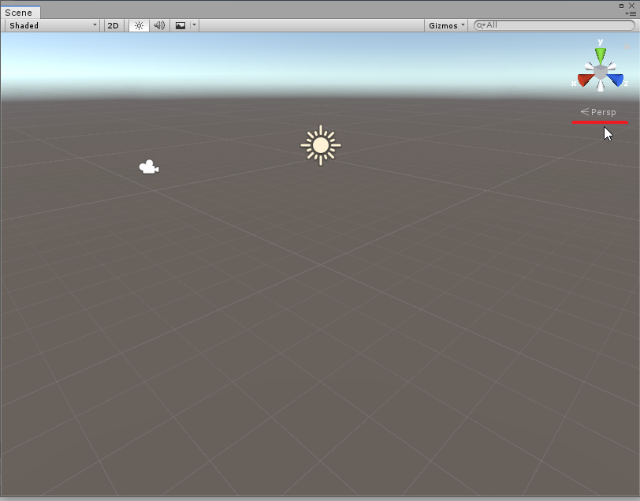Close the Scene panel window
This screenshot has width=640, height=501.
coord(632,6)
